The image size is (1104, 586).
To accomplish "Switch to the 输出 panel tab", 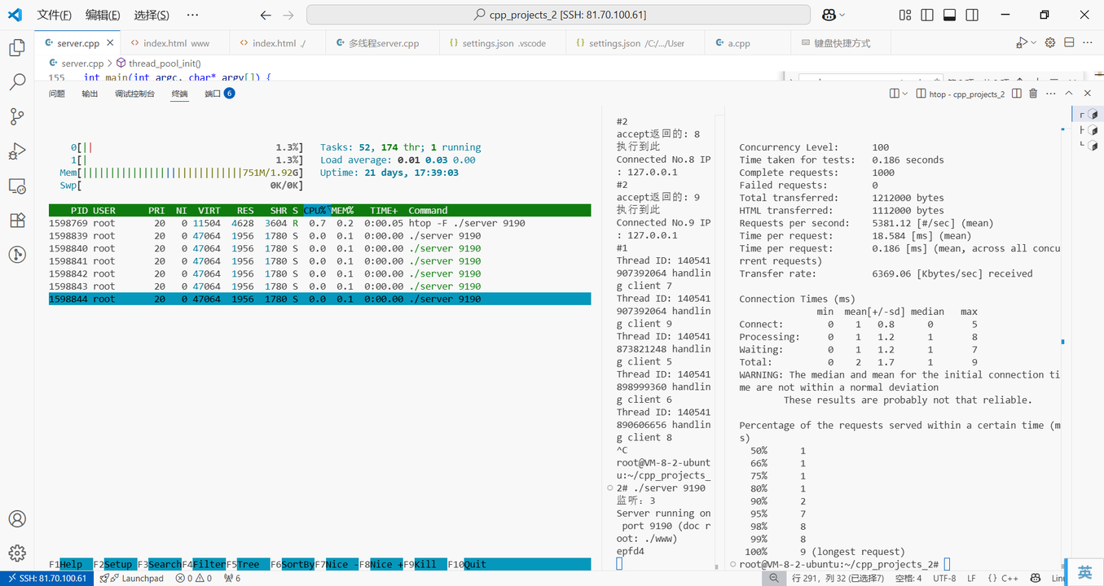I will click(x=90, y=94).
